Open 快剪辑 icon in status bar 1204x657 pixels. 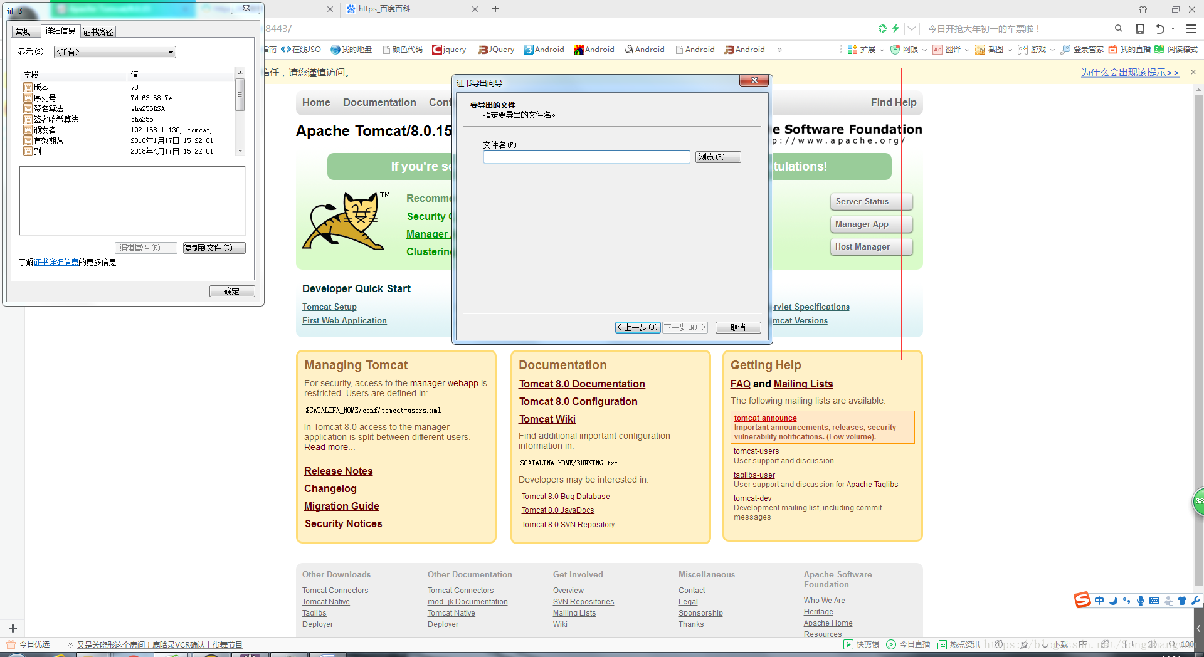848,644
